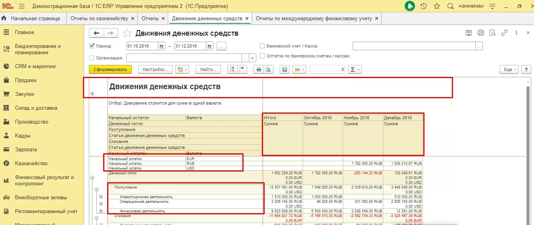Viewport: 534px width, 225px height.
Task: Add report to favorites with star icon
Action: click(127, 33)
